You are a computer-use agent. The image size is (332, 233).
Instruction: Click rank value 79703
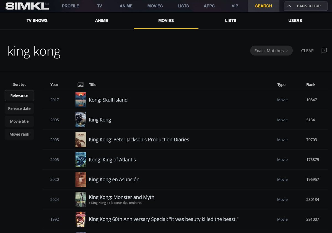(312, 140)
